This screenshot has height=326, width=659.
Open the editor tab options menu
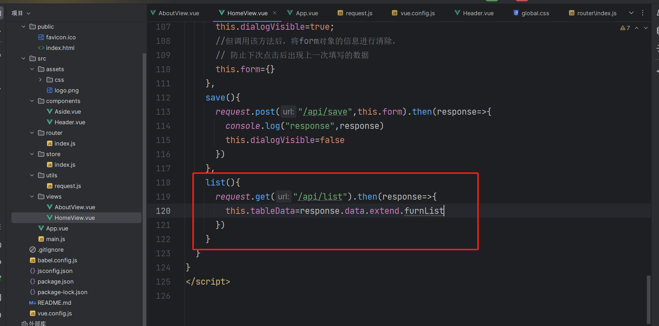[643, 13]
